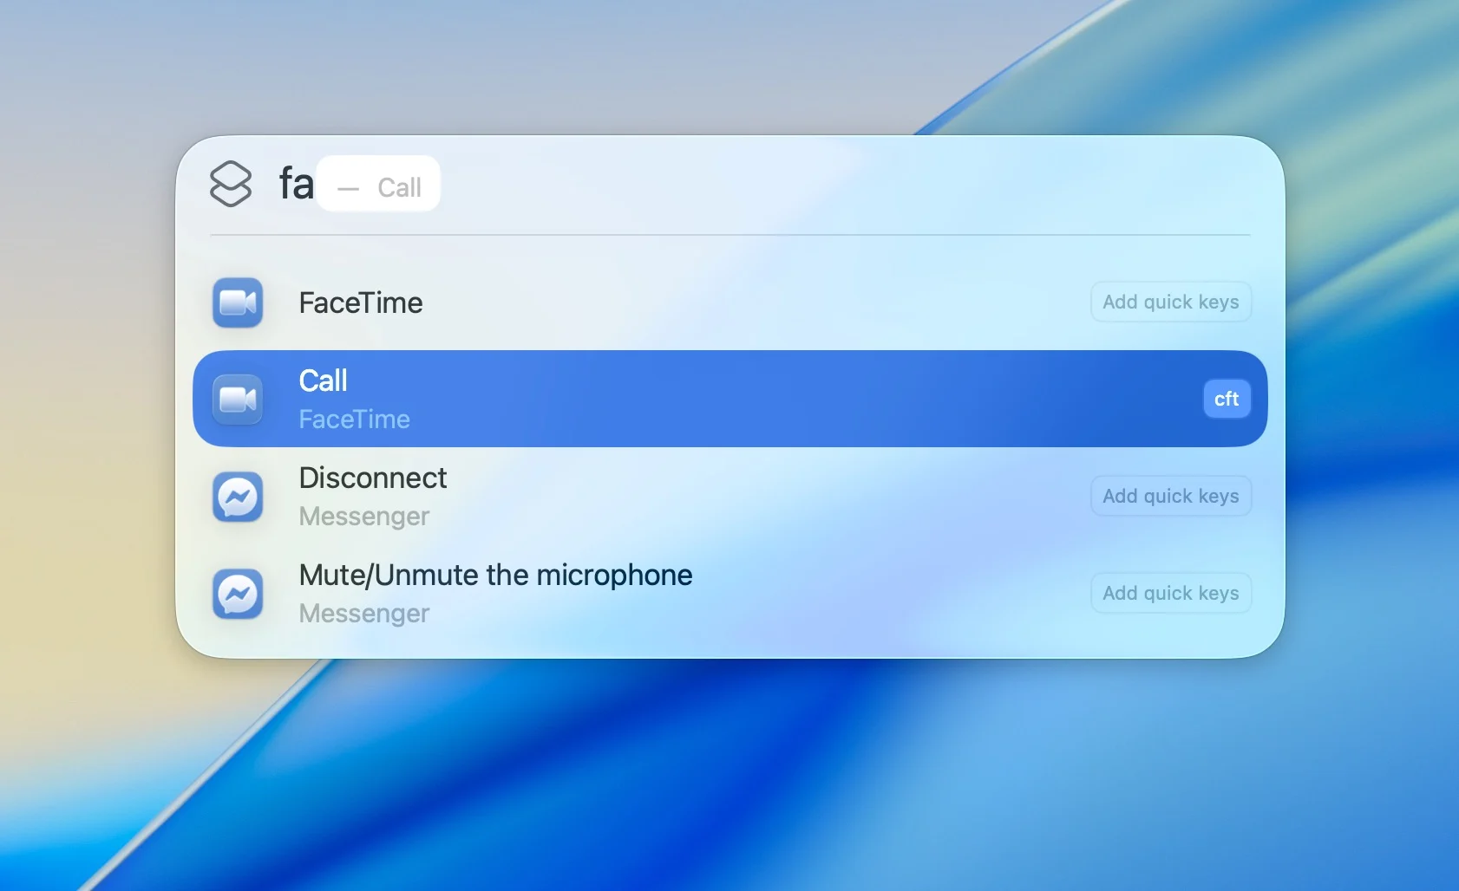Add quick keys for FaceTime
The width and height of the screenshot is (1459, 891).
click(1170, 302)
